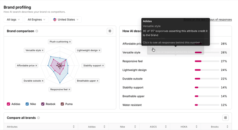Sort table by ASICS column
Viewport: 238px width, 130px height.
166,127
